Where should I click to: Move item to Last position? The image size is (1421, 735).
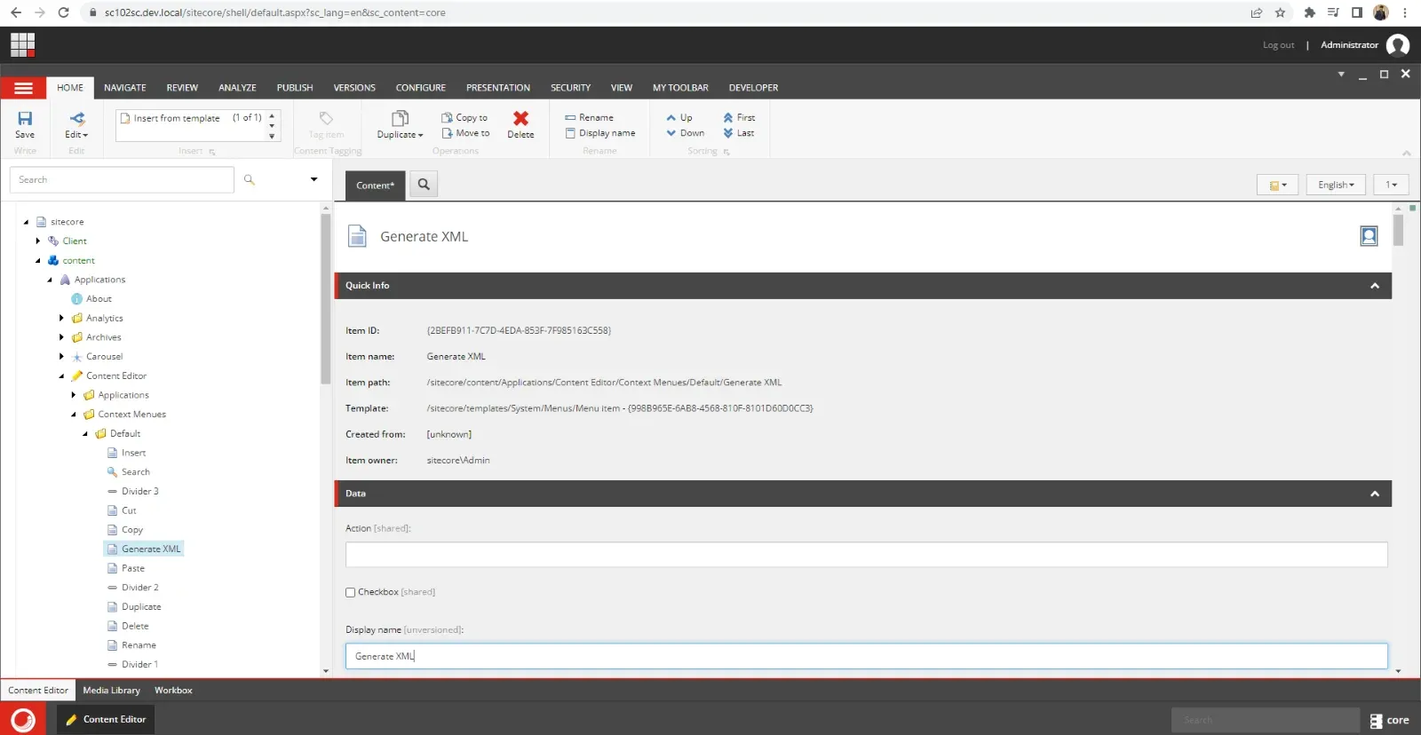(x=738, y=133)
